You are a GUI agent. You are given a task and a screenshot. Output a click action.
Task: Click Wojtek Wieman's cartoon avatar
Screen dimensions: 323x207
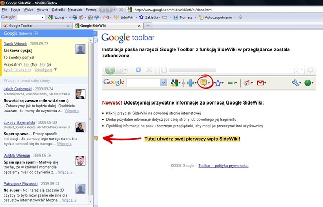coord(80,161)
